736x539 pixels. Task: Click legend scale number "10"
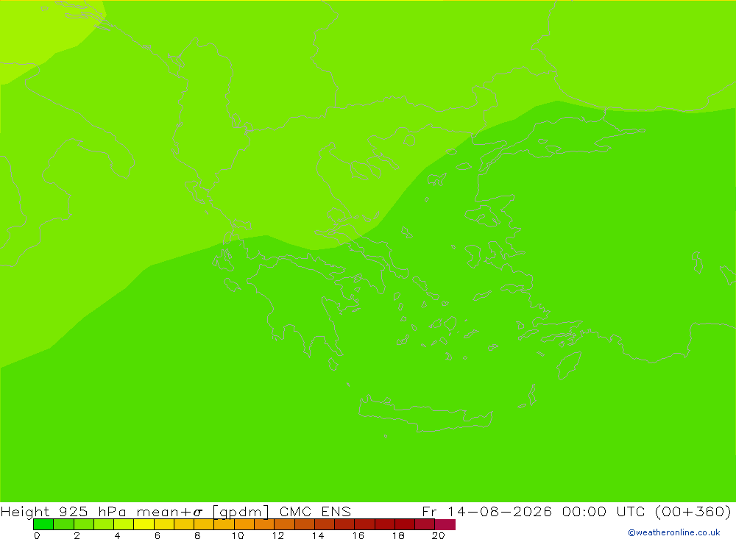pos(238,535)
